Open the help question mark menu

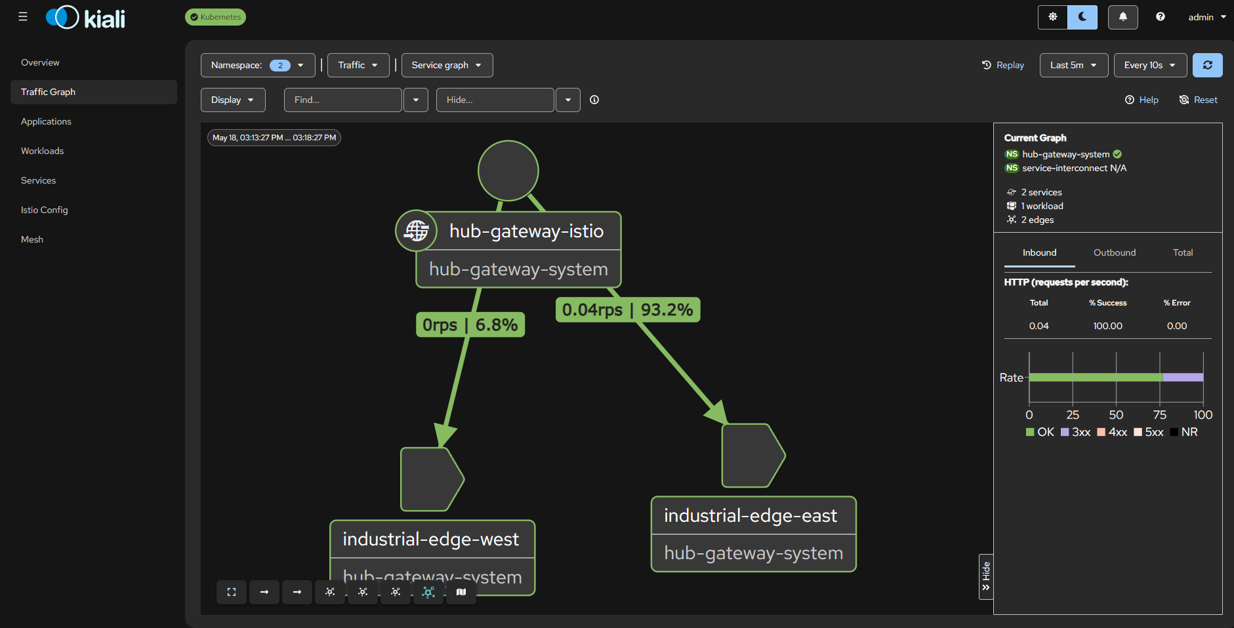(1161, 17)
